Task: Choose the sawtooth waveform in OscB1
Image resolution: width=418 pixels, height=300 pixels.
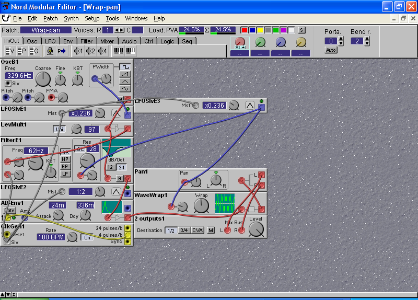Action: (125, 74)
